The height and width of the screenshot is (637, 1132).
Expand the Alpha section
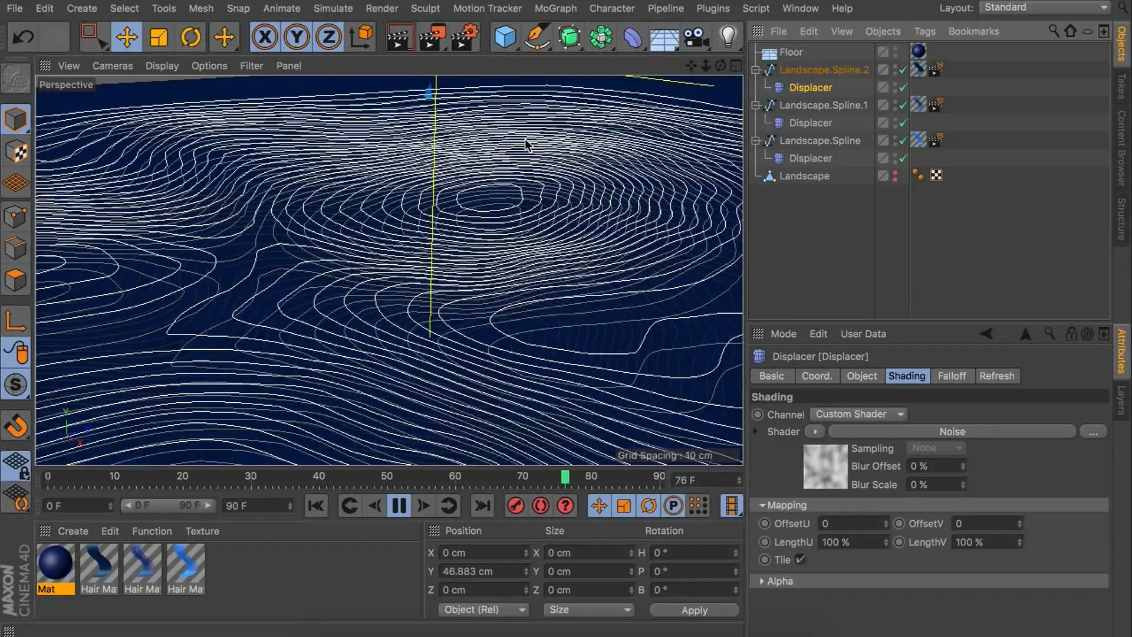click(762, 582)
